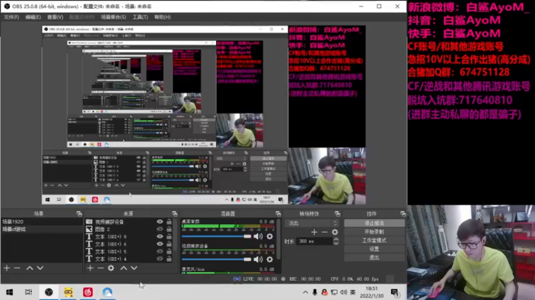Click the 时长 300 ms duration field
The height and width of the screenshot is (300, 535).
tap(314, 241)
